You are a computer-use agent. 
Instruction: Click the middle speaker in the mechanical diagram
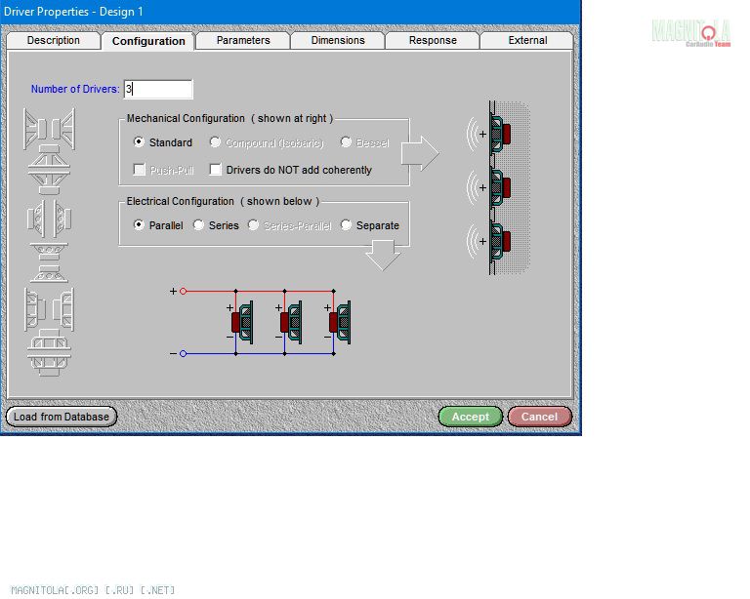[500, 187]
